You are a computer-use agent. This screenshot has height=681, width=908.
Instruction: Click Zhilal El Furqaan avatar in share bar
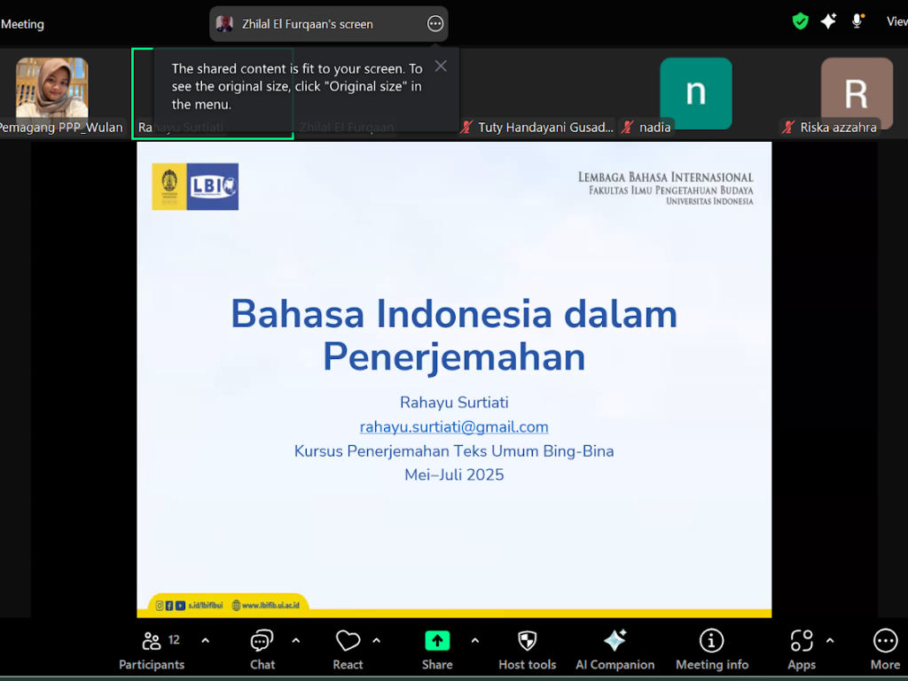tap(224, 24)
